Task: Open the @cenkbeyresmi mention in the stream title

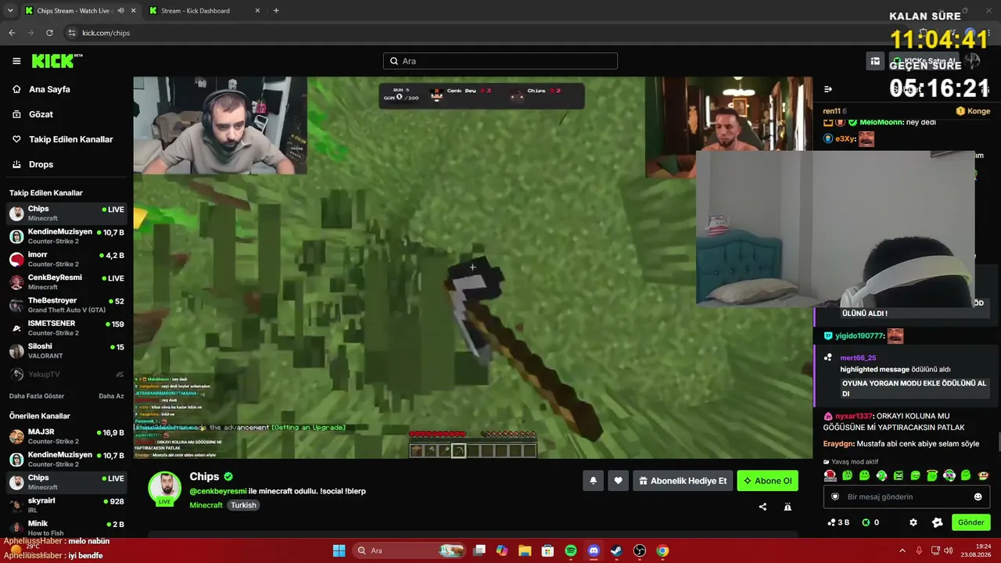Action: tap(218, 491)
